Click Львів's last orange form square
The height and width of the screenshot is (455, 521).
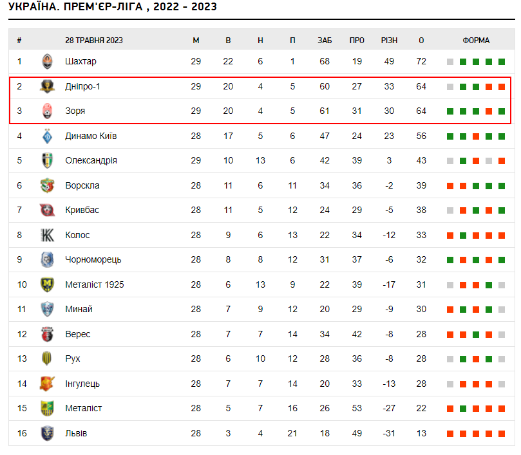(502, 433)
